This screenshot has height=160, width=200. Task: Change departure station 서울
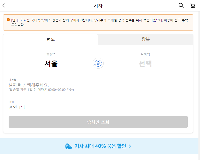[x=51, y=63]
